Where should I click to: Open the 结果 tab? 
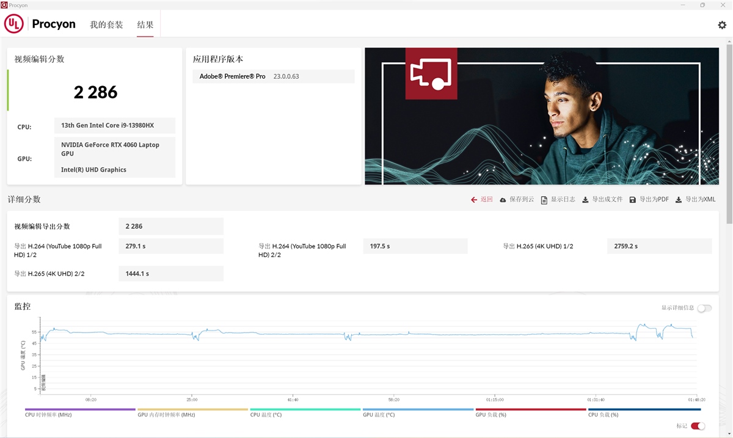145,25
